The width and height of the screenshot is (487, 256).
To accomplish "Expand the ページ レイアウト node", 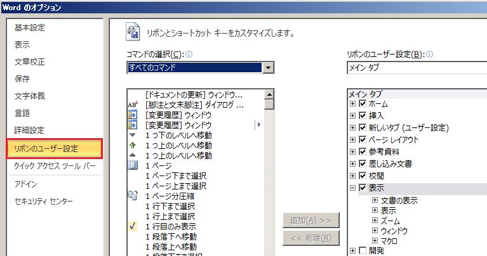I will pyautogui.click(x=352, y=139).
